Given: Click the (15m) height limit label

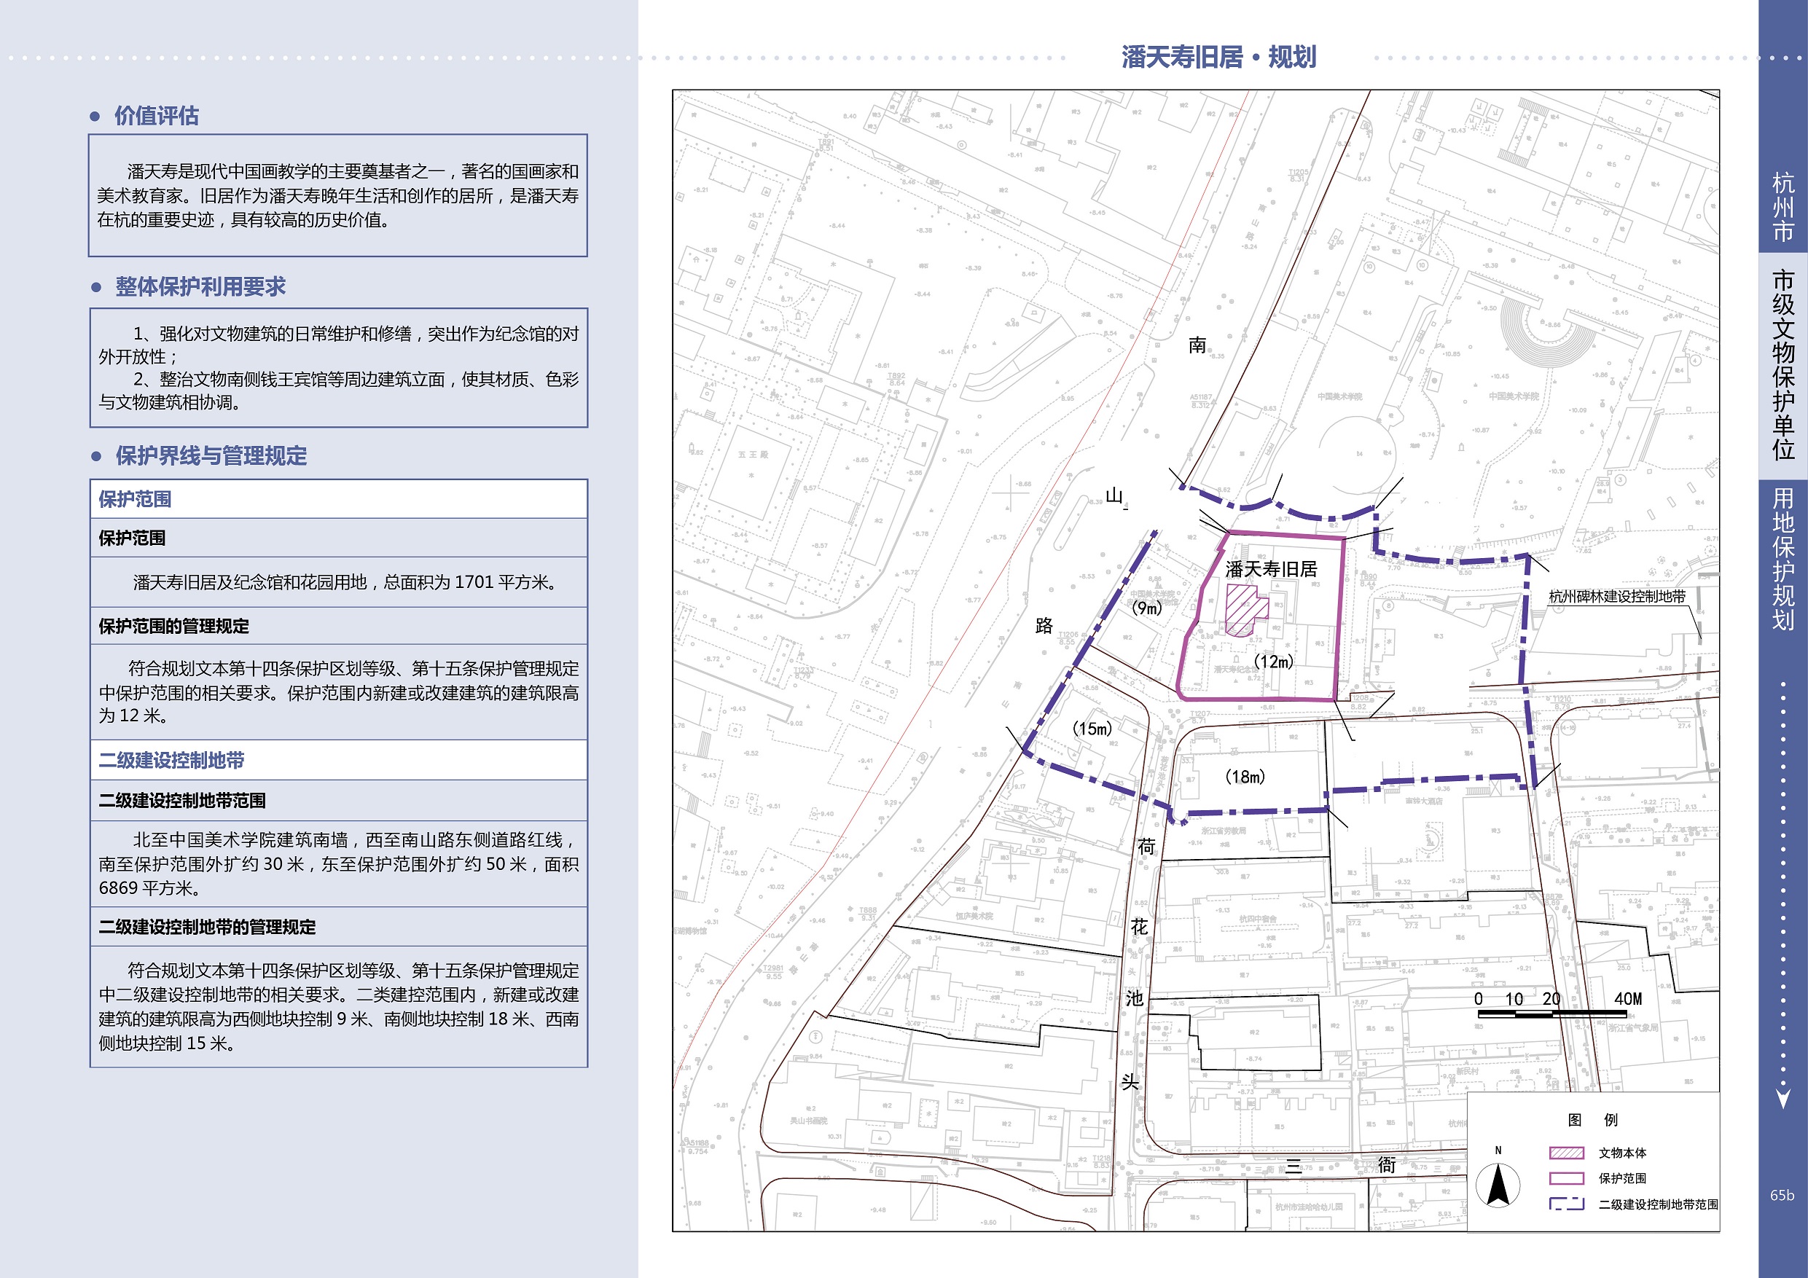Looking at the screenshot, I should point(1092,729).
